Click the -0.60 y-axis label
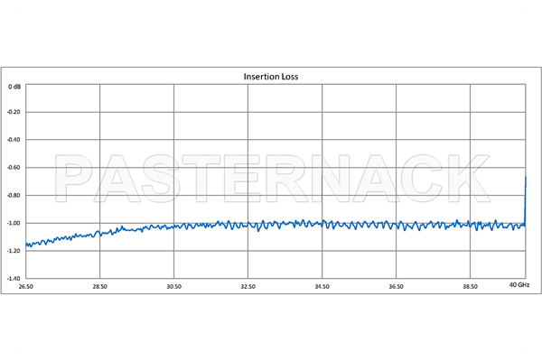 click(x=14, y=168)
